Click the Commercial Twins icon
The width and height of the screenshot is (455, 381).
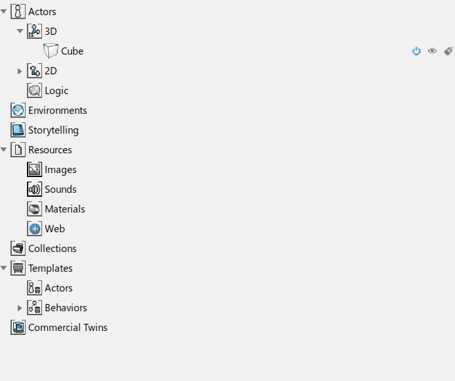(18, 328)
